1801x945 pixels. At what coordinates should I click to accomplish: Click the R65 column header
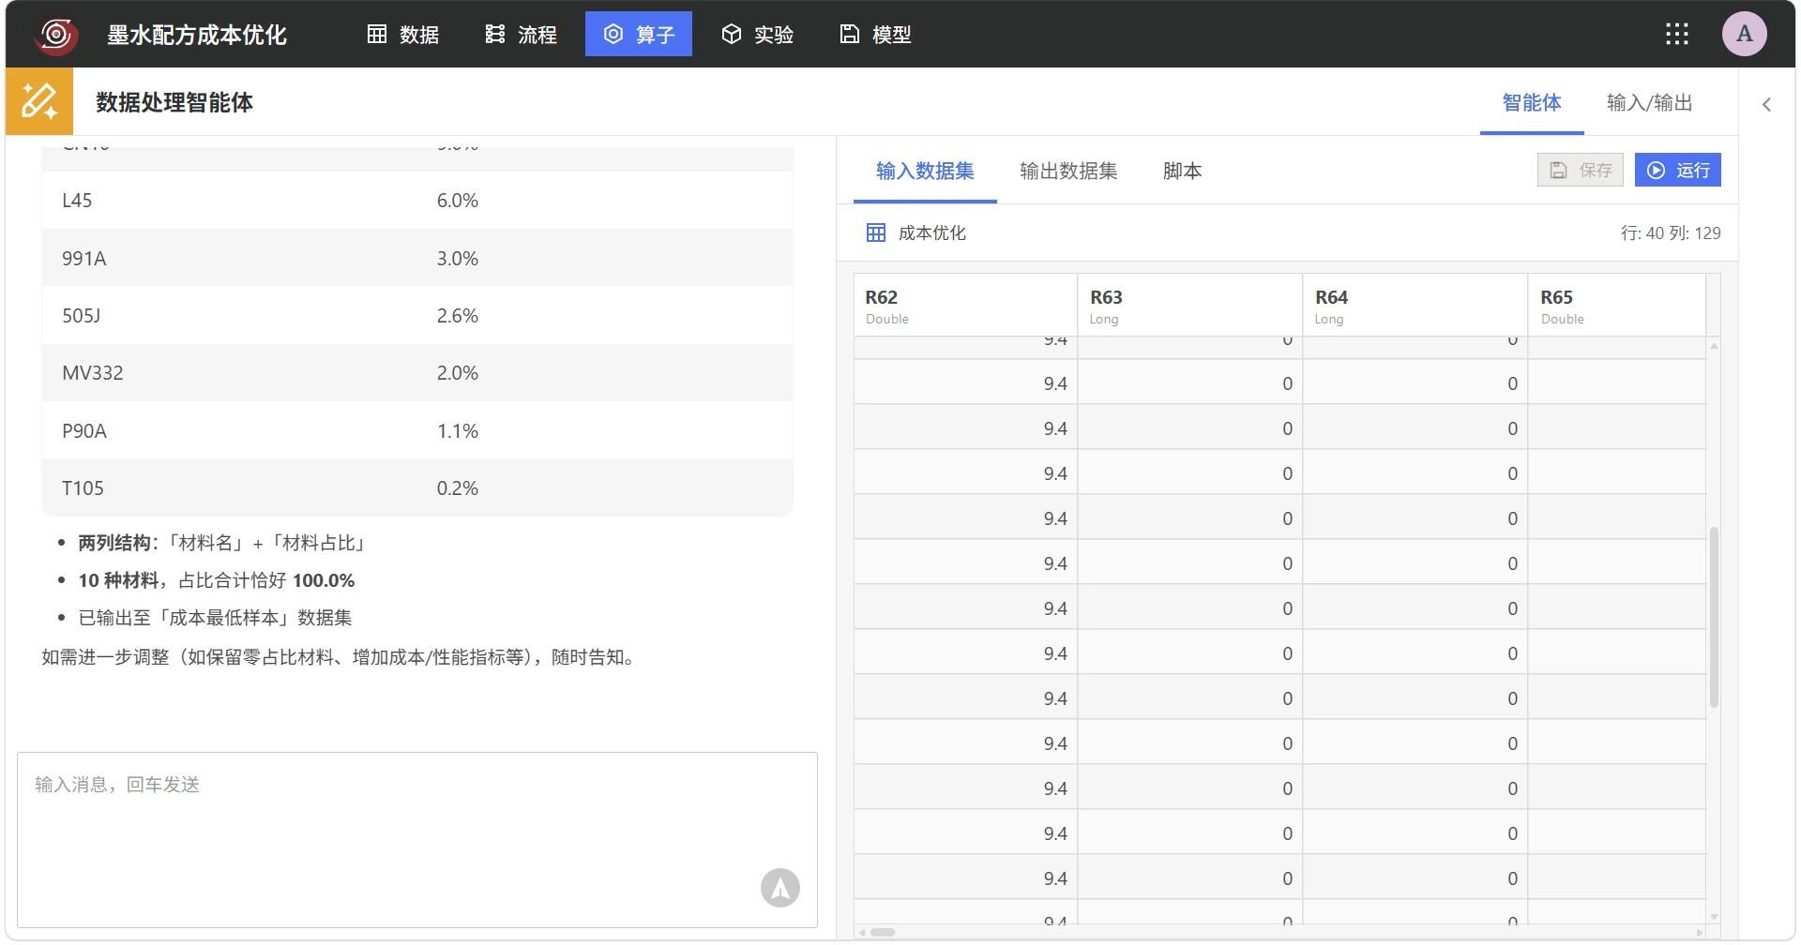coord(1617,306)
